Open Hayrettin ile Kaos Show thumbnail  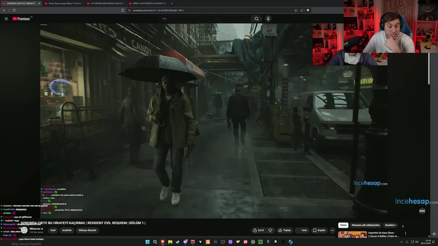(352, 234)
